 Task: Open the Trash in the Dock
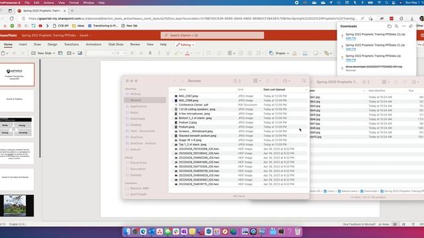click(297, 231)
